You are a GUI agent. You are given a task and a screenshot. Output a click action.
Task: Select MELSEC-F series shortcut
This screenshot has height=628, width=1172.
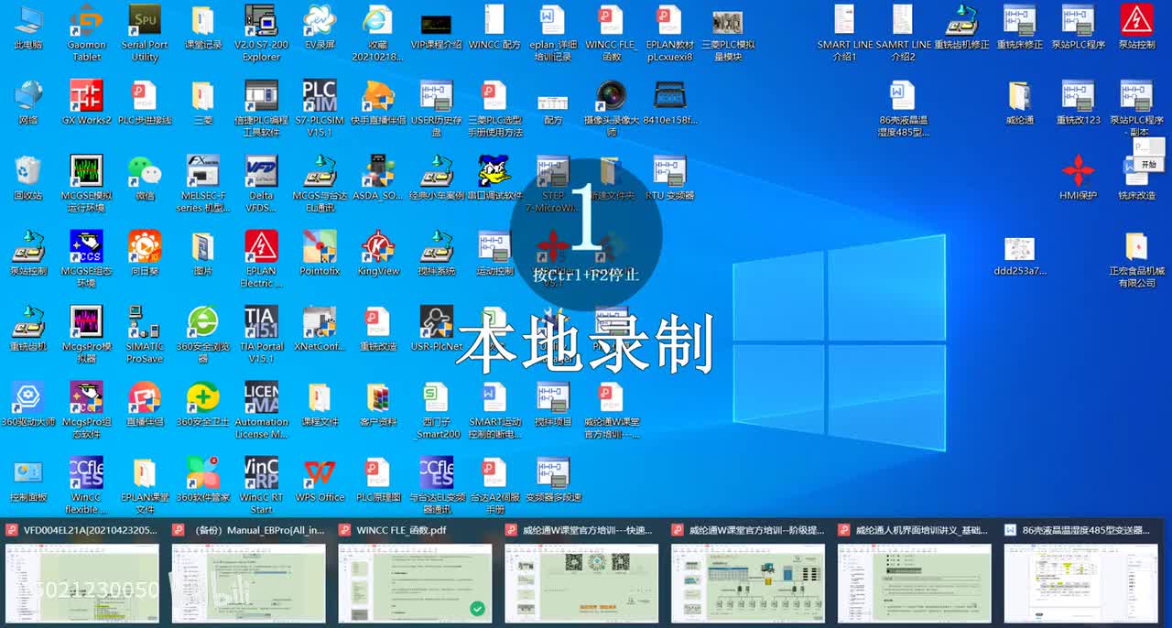point(202,184)
